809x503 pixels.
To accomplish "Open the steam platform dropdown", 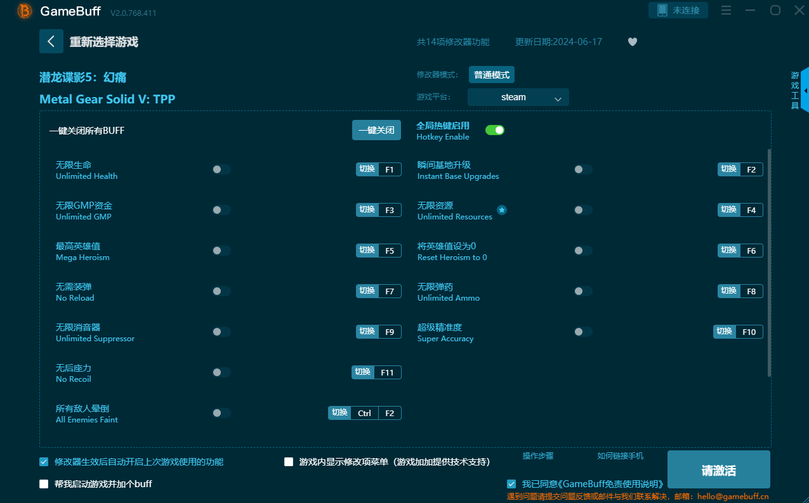I will click(x=518, y=97).
